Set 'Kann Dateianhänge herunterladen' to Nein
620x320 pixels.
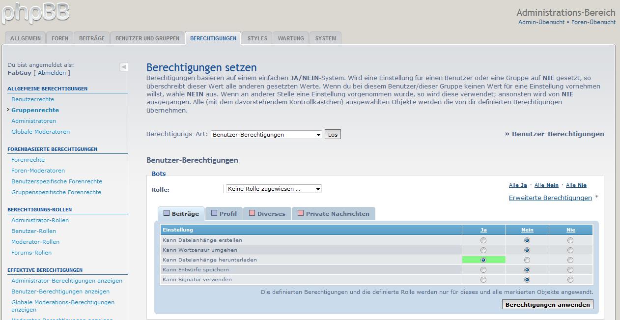coord(527,260)
